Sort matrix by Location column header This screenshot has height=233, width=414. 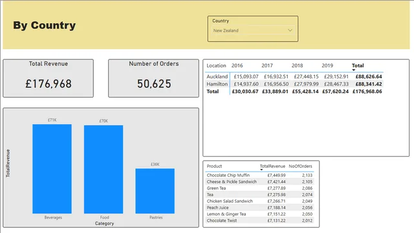click(216, 65)
